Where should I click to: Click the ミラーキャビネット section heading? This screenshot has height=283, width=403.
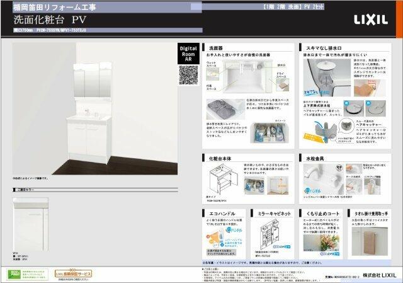coord(275,214)
